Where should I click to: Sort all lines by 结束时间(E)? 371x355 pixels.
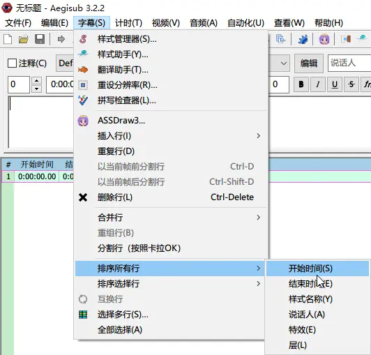point(317,284)
